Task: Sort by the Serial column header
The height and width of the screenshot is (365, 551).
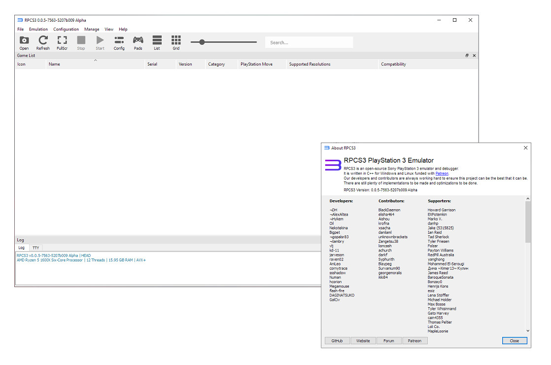Action: coord(160,64)
